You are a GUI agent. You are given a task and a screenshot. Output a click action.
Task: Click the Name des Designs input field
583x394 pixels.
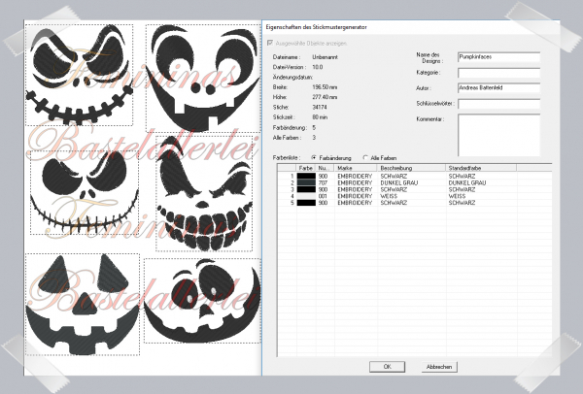point(498,57)
